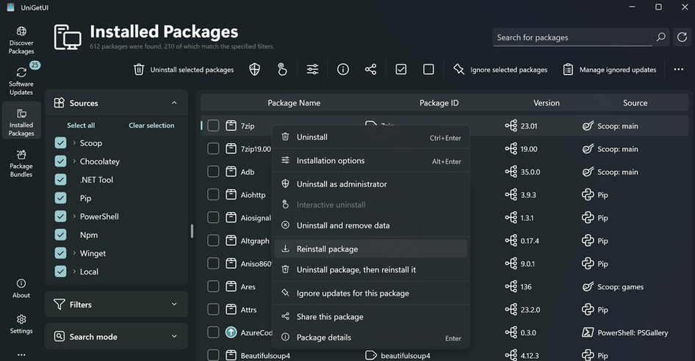695x361 pixels.
Task: Click the clear selection square toolbar icon
Action: [428, 70]
